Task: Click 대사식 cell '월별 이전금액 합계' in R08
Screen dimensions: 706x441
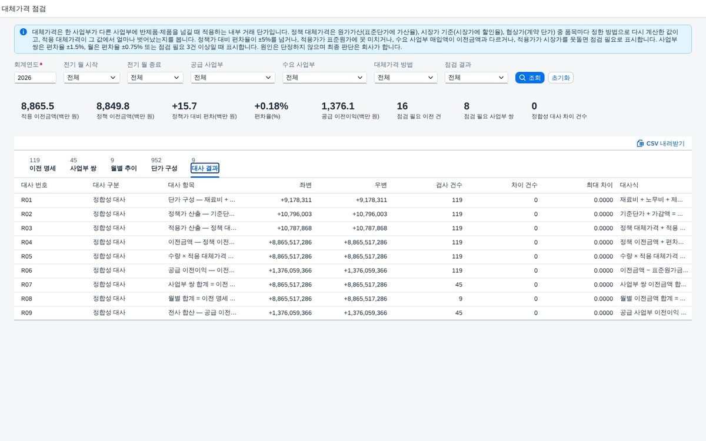Action: (x=652, y=299)
